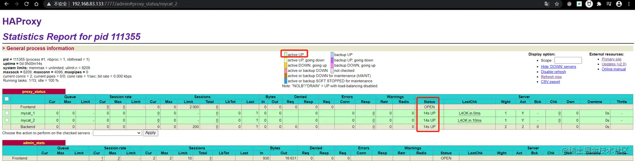
Task: Click the Scope input field
Action: pyautogui.click(x=568, y=60)
